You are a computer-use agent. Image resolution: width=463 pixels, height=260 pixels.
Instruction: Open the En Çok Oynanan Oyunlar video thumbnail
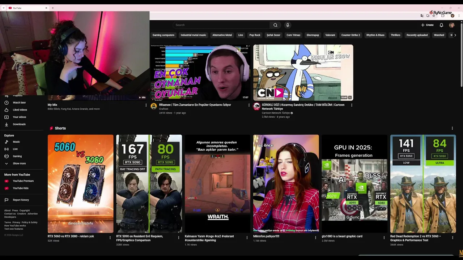tap(200, 73)
